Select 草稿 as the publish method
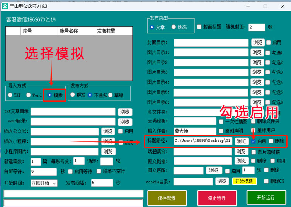This screenshot has width=291, height=207. (111, 95)
